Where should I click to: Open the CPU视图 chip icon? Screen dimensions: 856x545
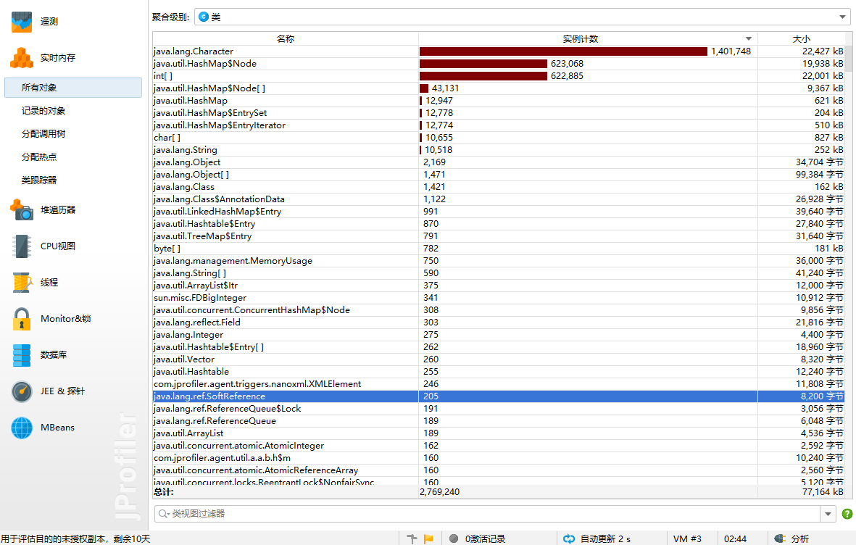[22, 246]
